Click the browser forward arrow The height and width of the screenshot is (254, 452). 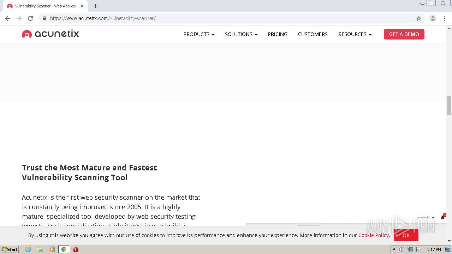click(19, 18)
